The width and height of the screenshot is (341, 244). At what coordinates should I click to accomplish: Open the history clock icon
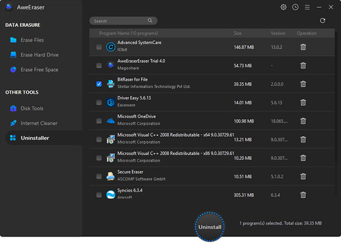[296, 7]
